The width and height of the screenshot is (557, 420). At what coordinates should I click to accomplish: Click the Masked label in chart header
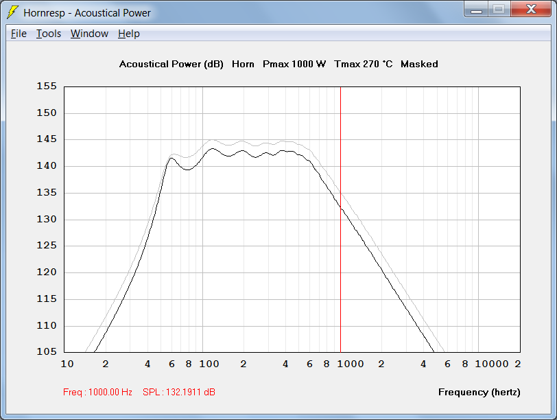click(419, 65)
